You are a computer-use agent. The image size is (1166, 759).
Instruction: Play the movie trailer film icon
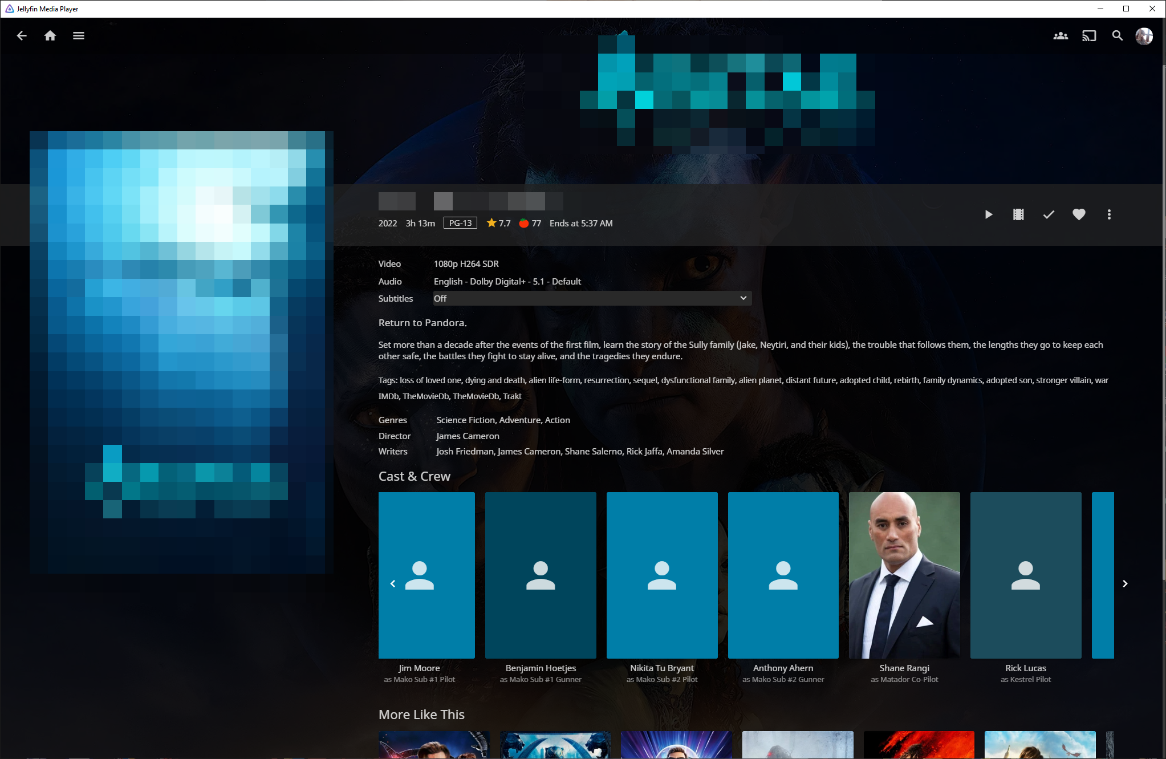pyautogui.click(x=1018, y=214)
